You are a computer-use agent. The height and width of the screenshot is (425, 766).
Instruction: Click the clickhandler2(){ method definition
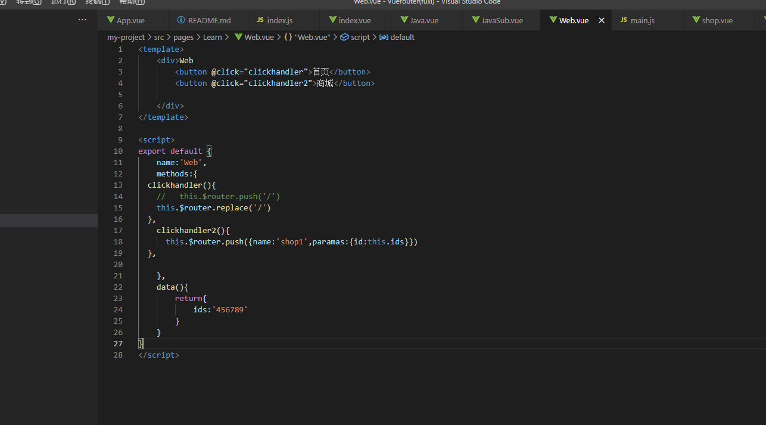point(193,231)
